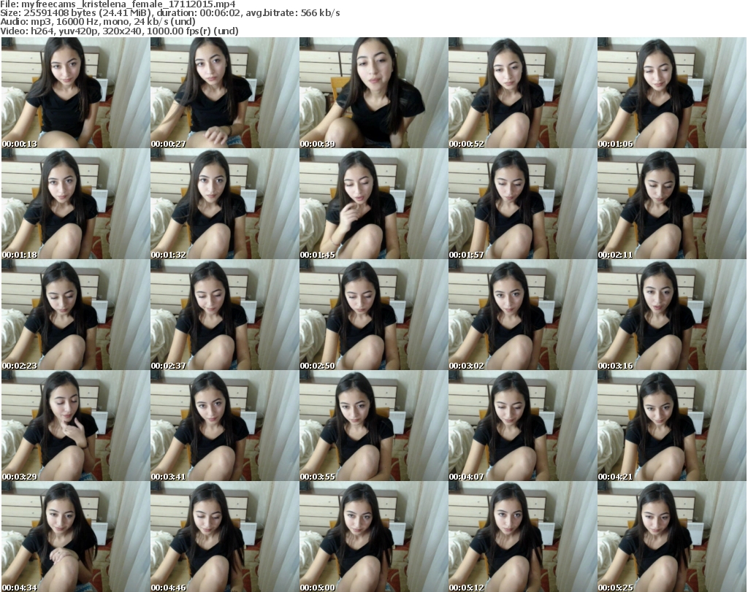Click the Size line showing 24.41 MiB
The image size is (748, 592).
(170, 13)
